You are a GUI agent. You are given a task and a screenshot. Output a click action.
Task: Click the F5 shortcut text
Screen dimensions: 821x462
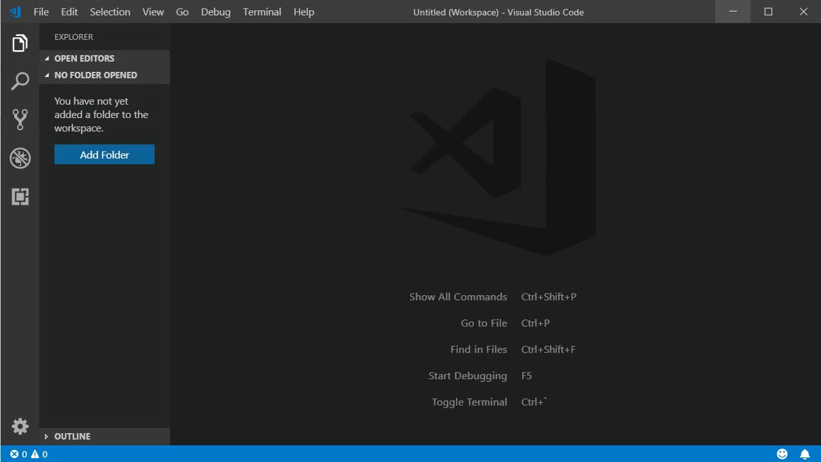pyautogui.click(x=527, y=375)
